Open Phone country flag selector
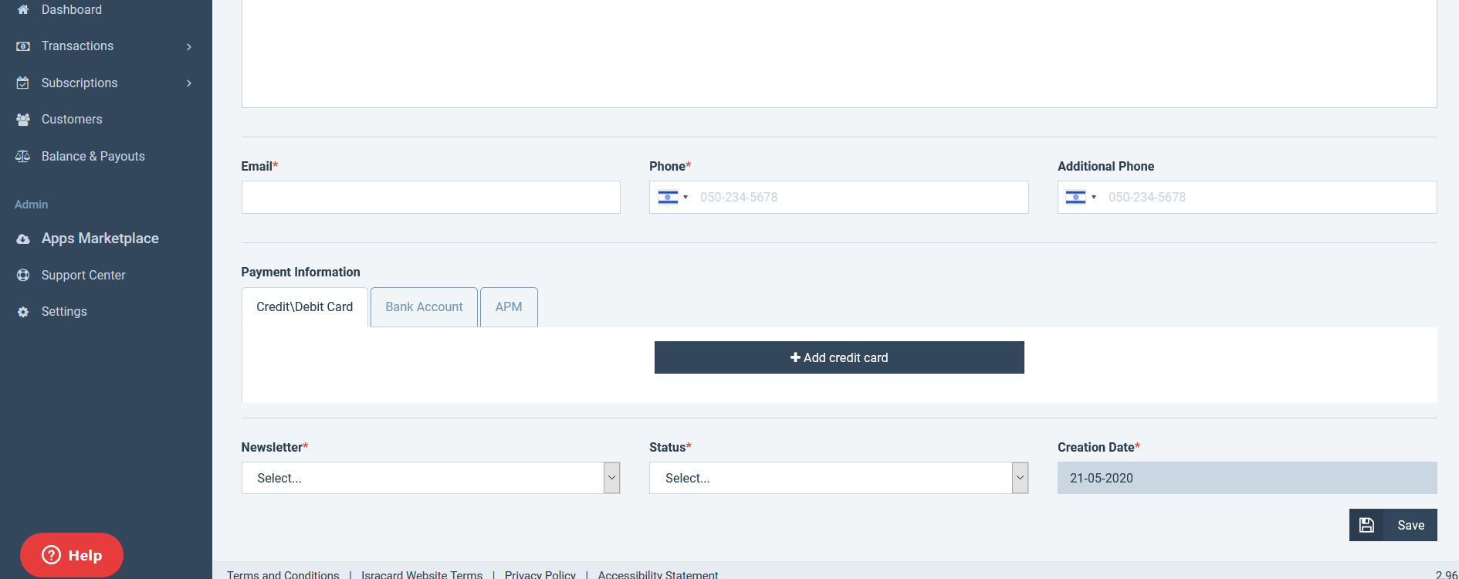This screenshot has width=1459, height=579. coord(672,198)
